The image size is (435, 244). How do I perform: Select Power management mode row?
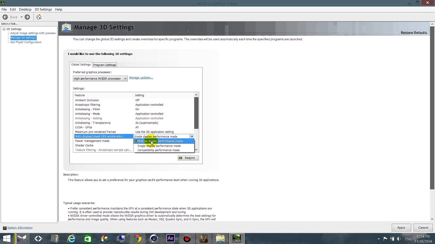104,141
